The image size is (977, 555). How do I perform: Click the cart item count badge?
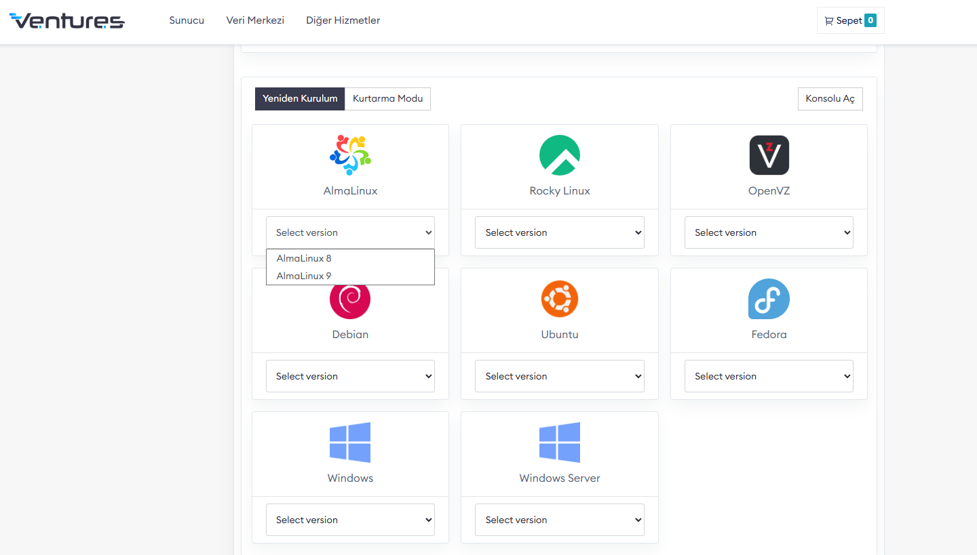pos(870,20)
